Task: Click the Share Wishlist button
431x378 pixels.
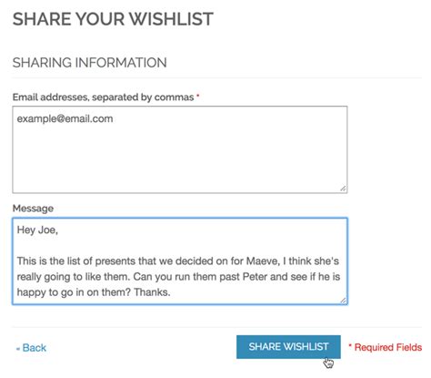Action: [x=288, y=347]
